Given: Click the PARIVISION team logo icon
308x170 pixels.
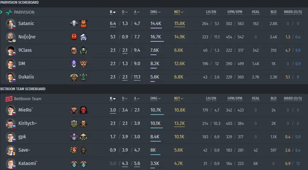Looking at the screenshot, I should pos(9,12).
